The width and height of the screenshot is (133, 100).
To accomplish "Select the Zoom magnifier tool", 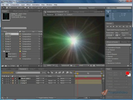I will click(x=10, y=8).
